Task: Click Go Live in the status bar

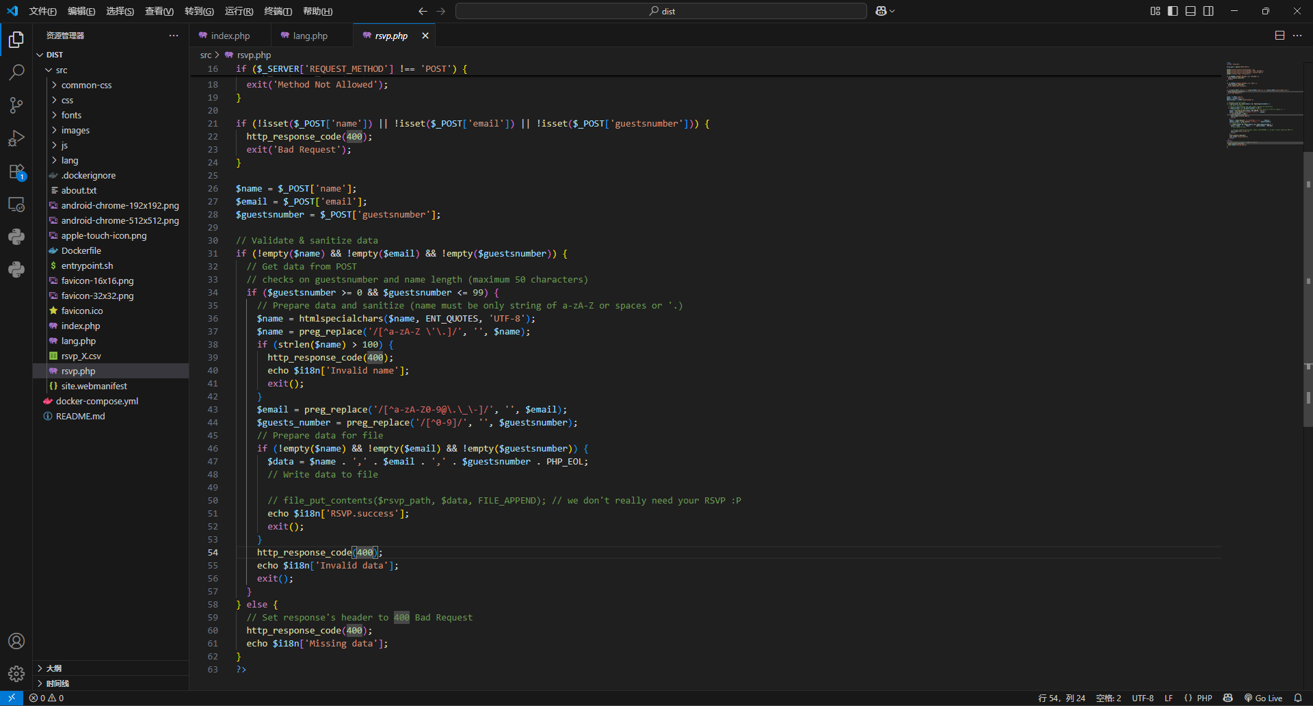Action: pos(1264,698)
